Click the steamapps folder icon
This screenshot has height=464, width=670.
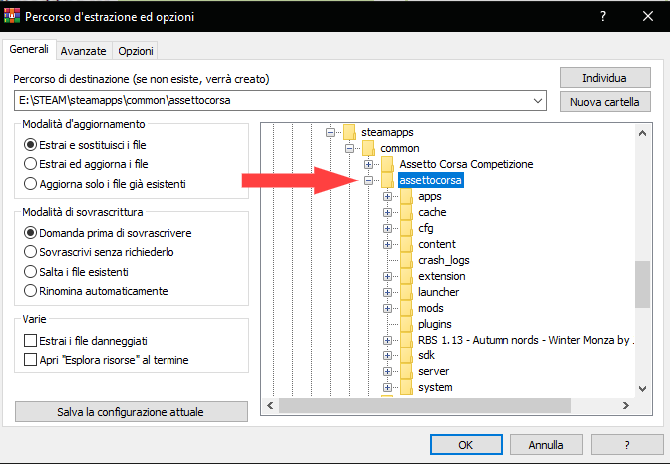coord(348,132)
